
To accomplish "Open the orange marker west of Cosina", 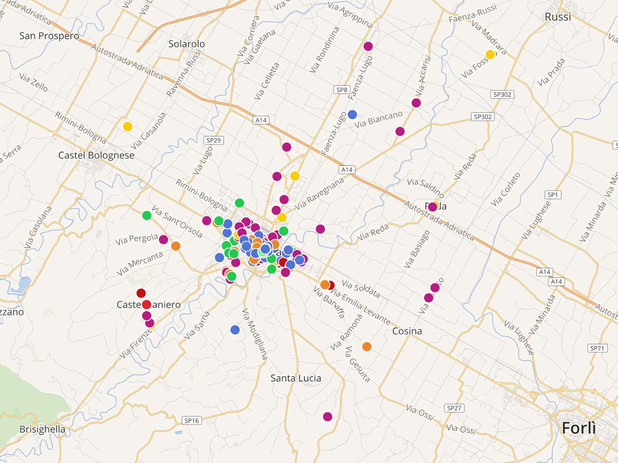I will (367, 346).
